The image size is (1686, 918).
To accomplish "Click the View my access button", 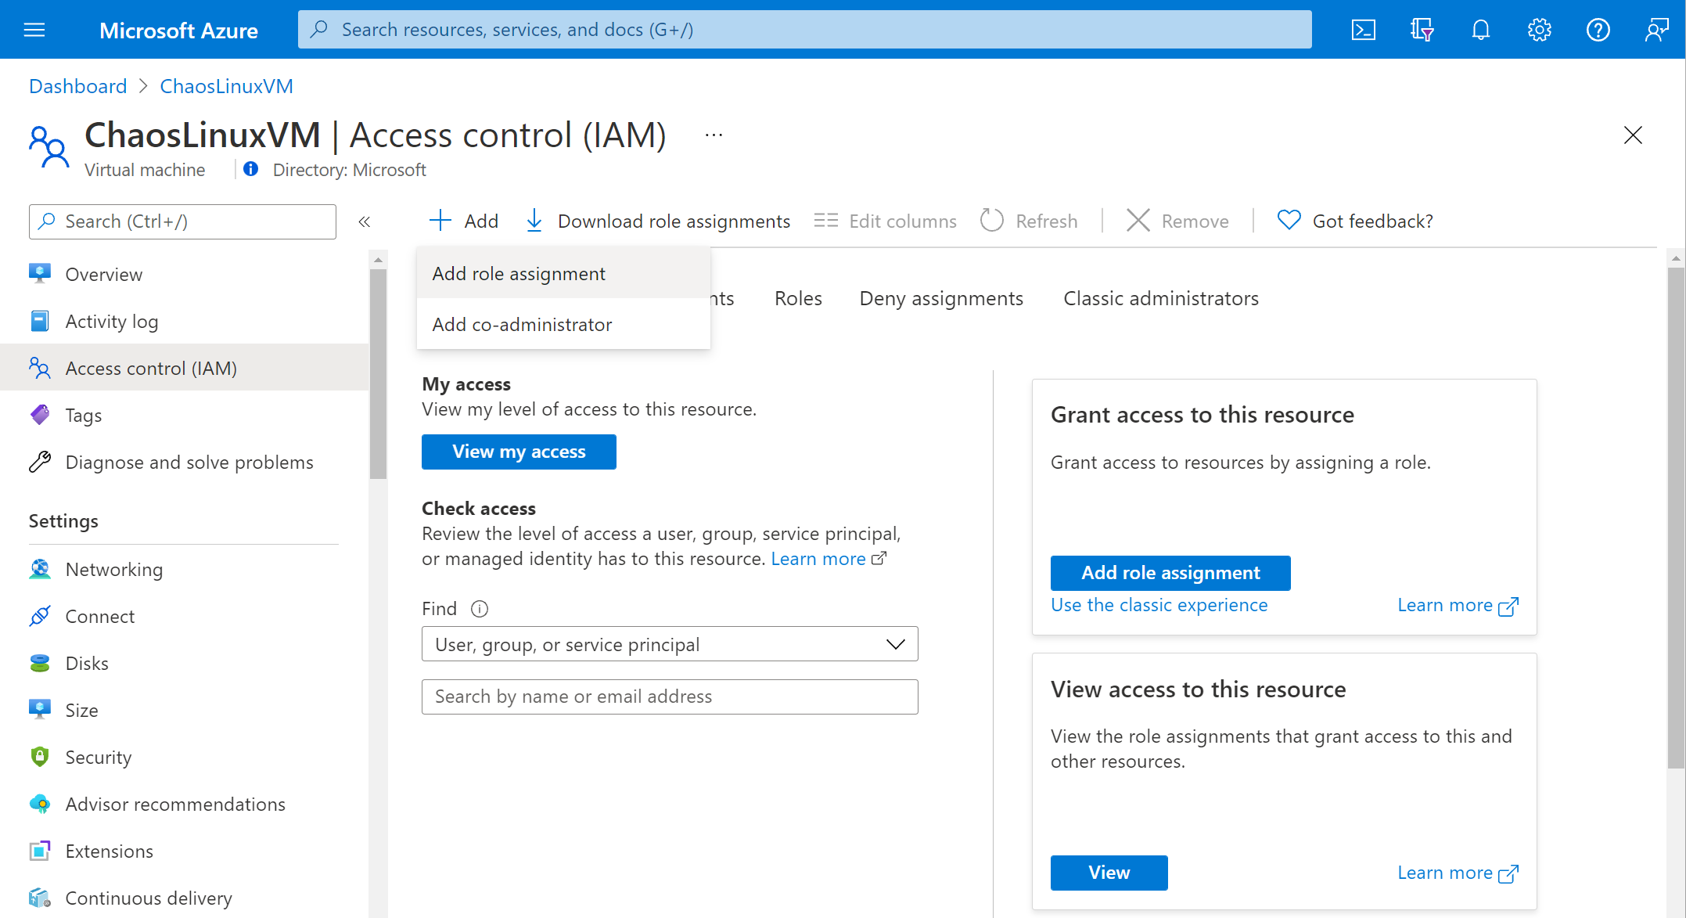I will [519, 452].
